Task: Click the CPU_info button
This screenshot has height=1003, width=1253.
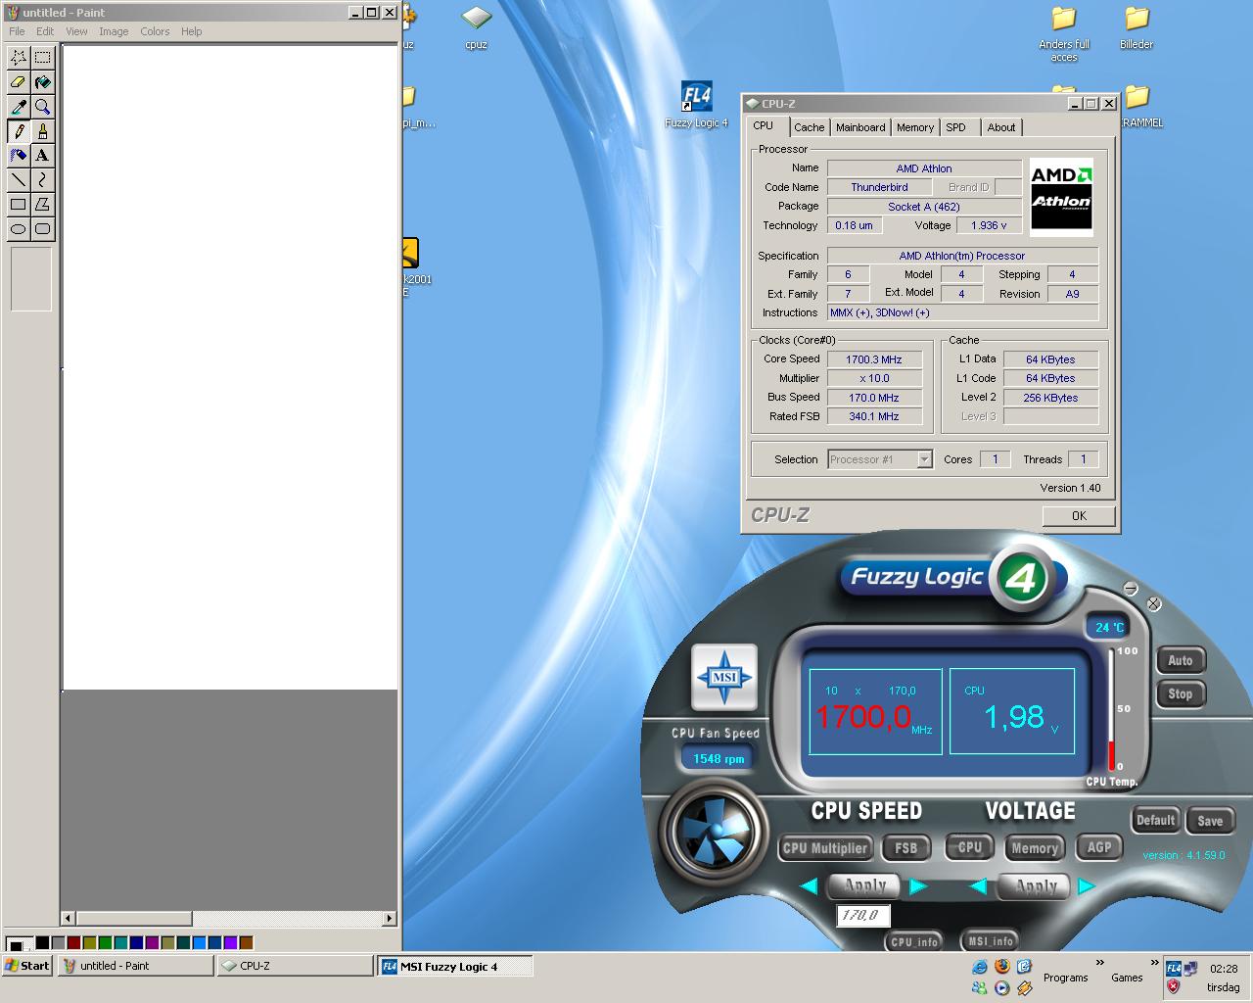Action: [x=914, y=941]
